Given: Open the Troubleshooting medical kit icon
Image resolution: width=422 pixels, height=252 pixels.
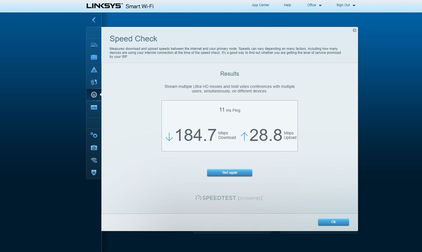Looking at the screenshot, I should click(x=94, y=148).
